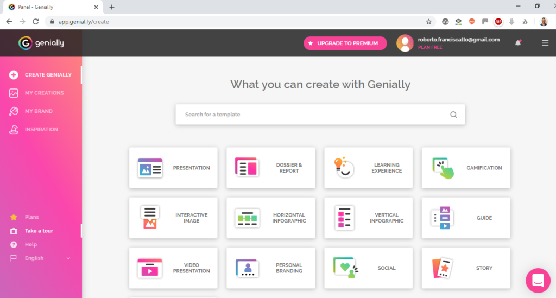556x298 pixels.
Task: Open the hamburger menu in header
Action: pyautogui.click(x=545, y=43)
